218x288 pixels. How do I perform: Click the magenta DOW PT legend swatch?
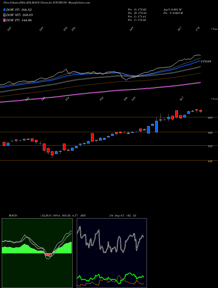(x=4, y=20)
